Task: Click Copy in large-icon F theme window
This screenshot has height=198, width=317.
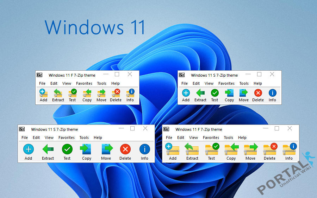Action: (x=231, y=152)
